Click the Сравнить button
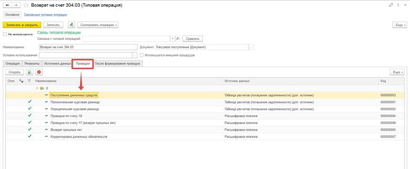The height and width of the screenshot is (169, 410). click(x=193, y=39)
